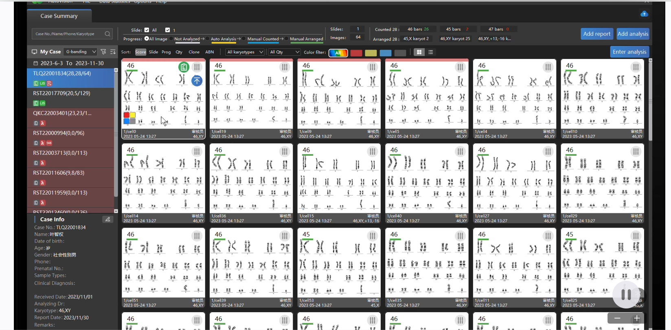Click the zoom in plus button
The height and width of the screenshot is (330, 671).
point(637,318)
